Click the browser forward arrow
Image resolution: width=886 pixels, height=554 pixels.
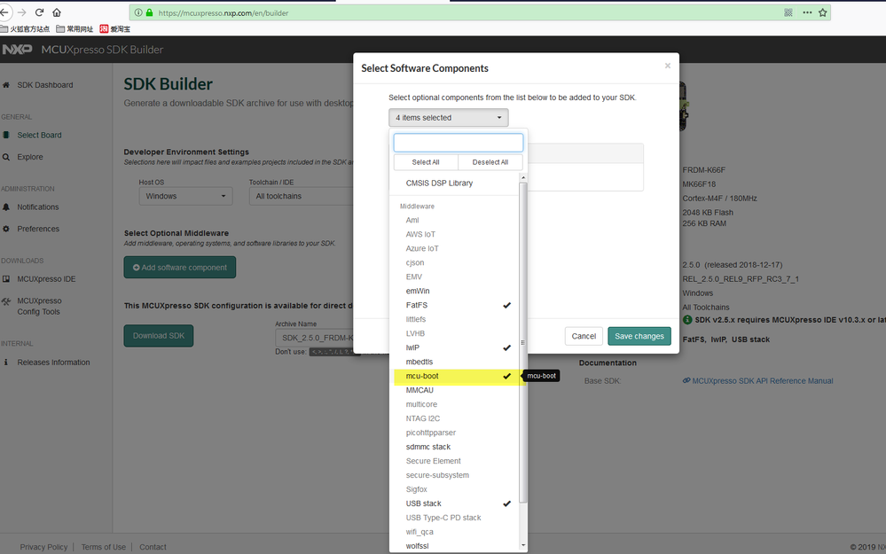pyautogui.click(x=22, y=12)
